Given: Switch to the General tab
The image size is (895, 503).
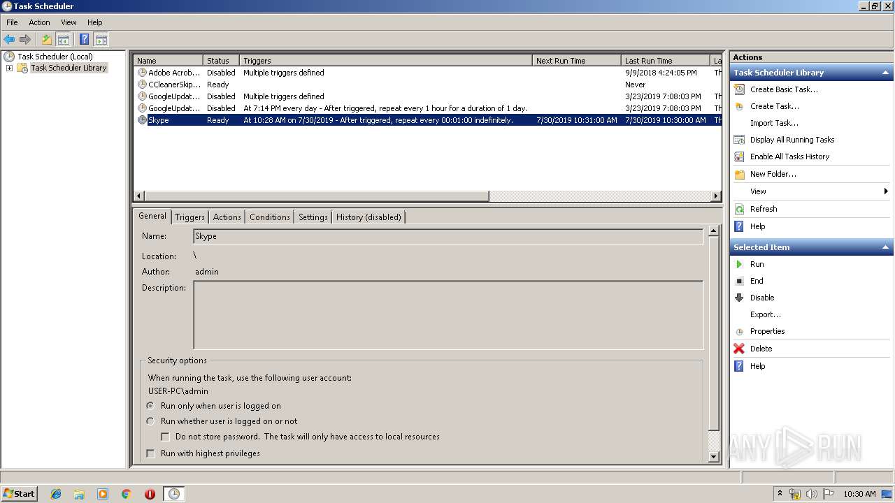Looking at the screenshot, I should click(152, 216).
